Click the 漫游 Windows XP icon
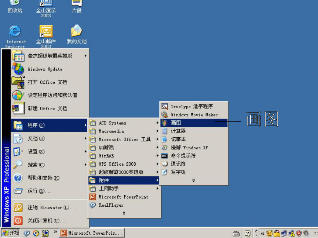This screenshot has height=238, width=318. (165, 148)
